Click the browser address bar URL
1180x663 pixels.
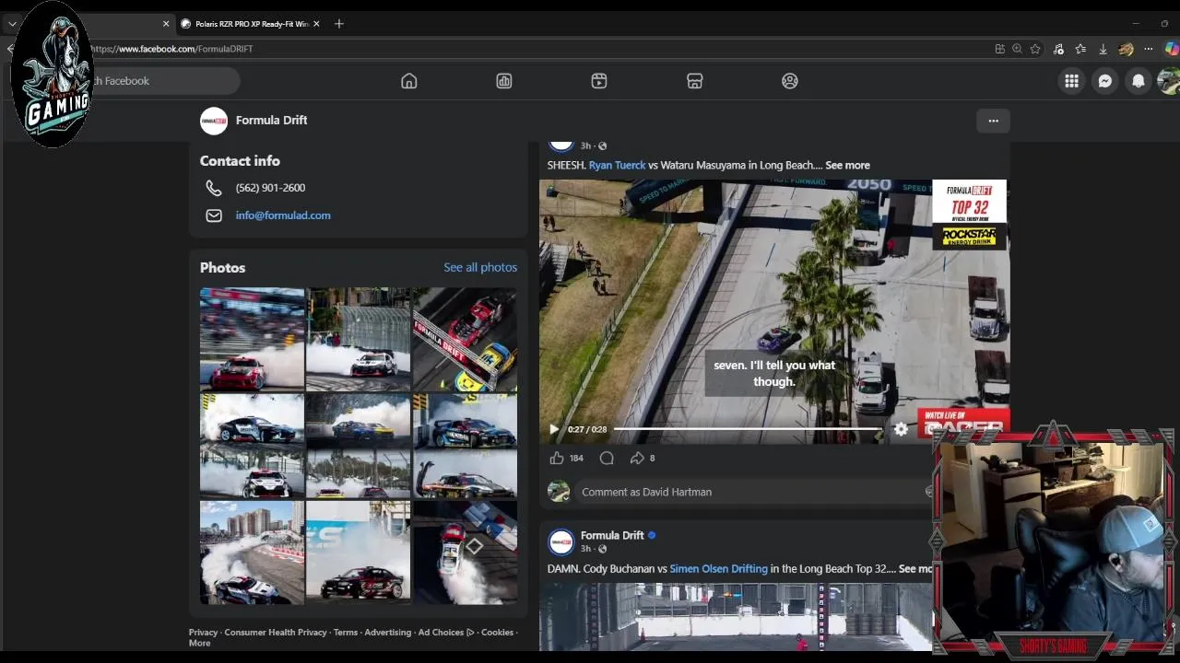point(171,49)
